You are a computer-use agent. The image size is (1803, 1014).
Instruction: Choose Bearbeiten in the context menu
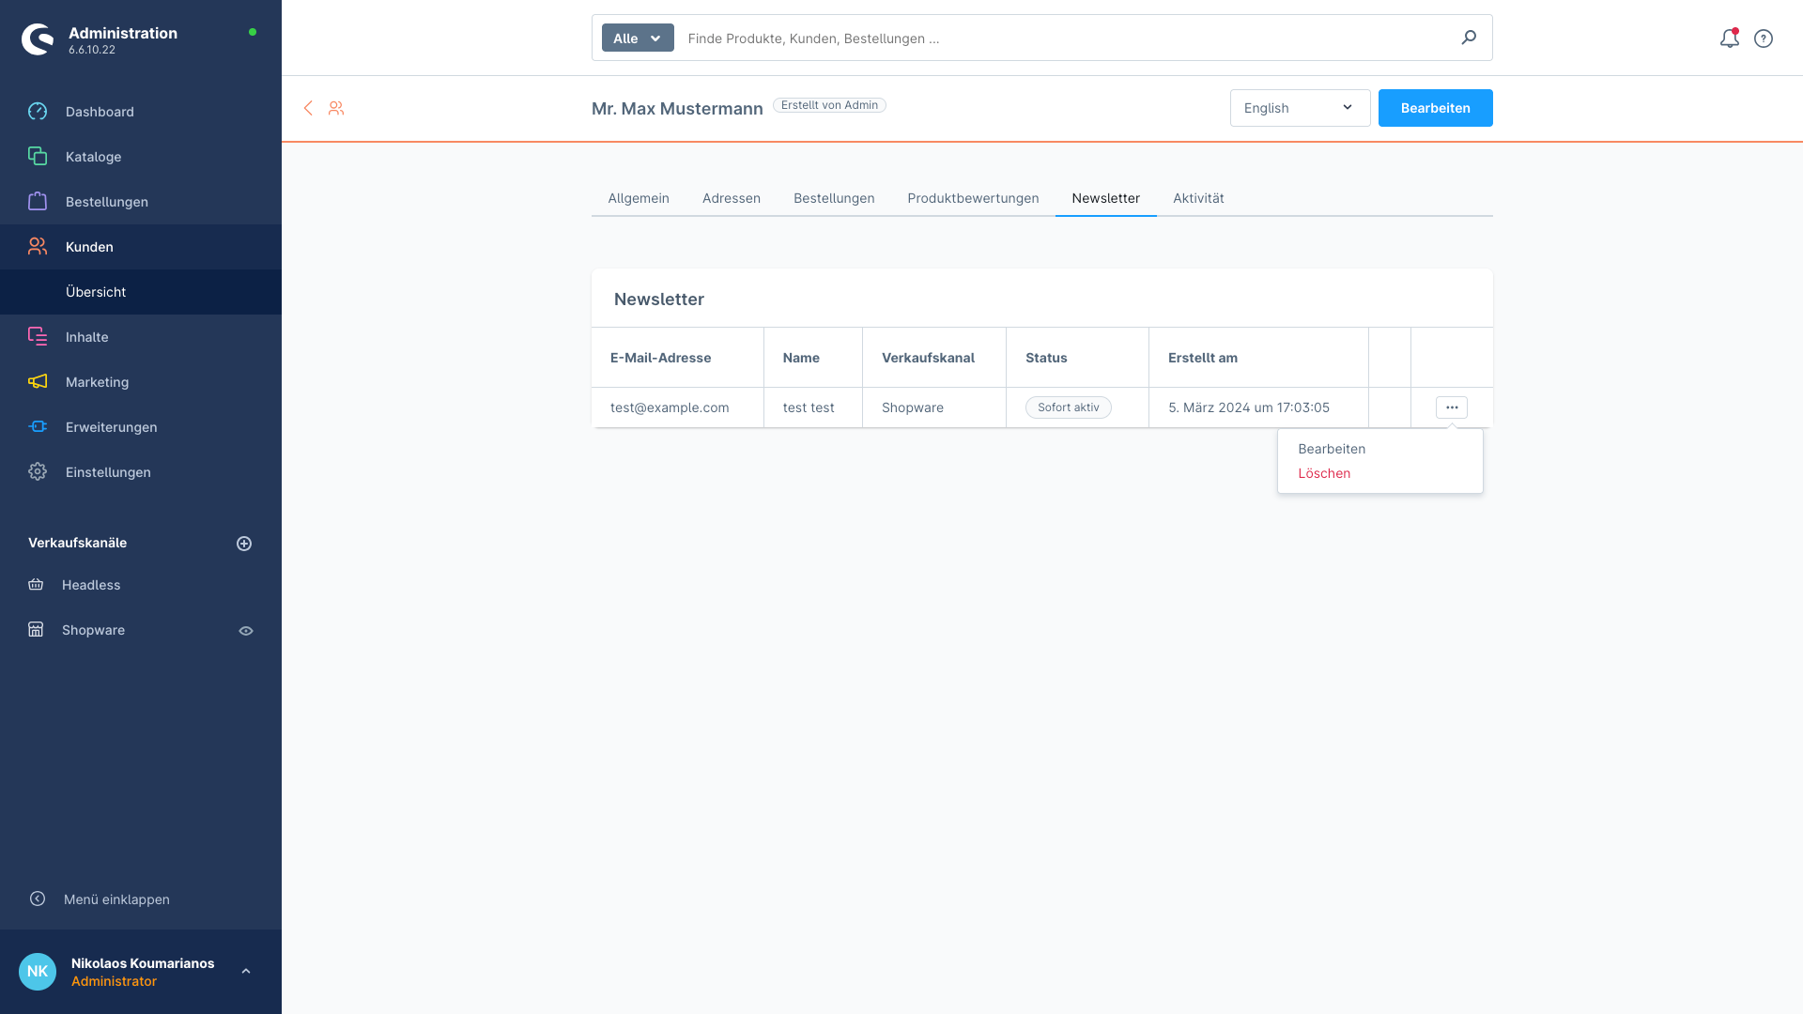point(1332,449)
